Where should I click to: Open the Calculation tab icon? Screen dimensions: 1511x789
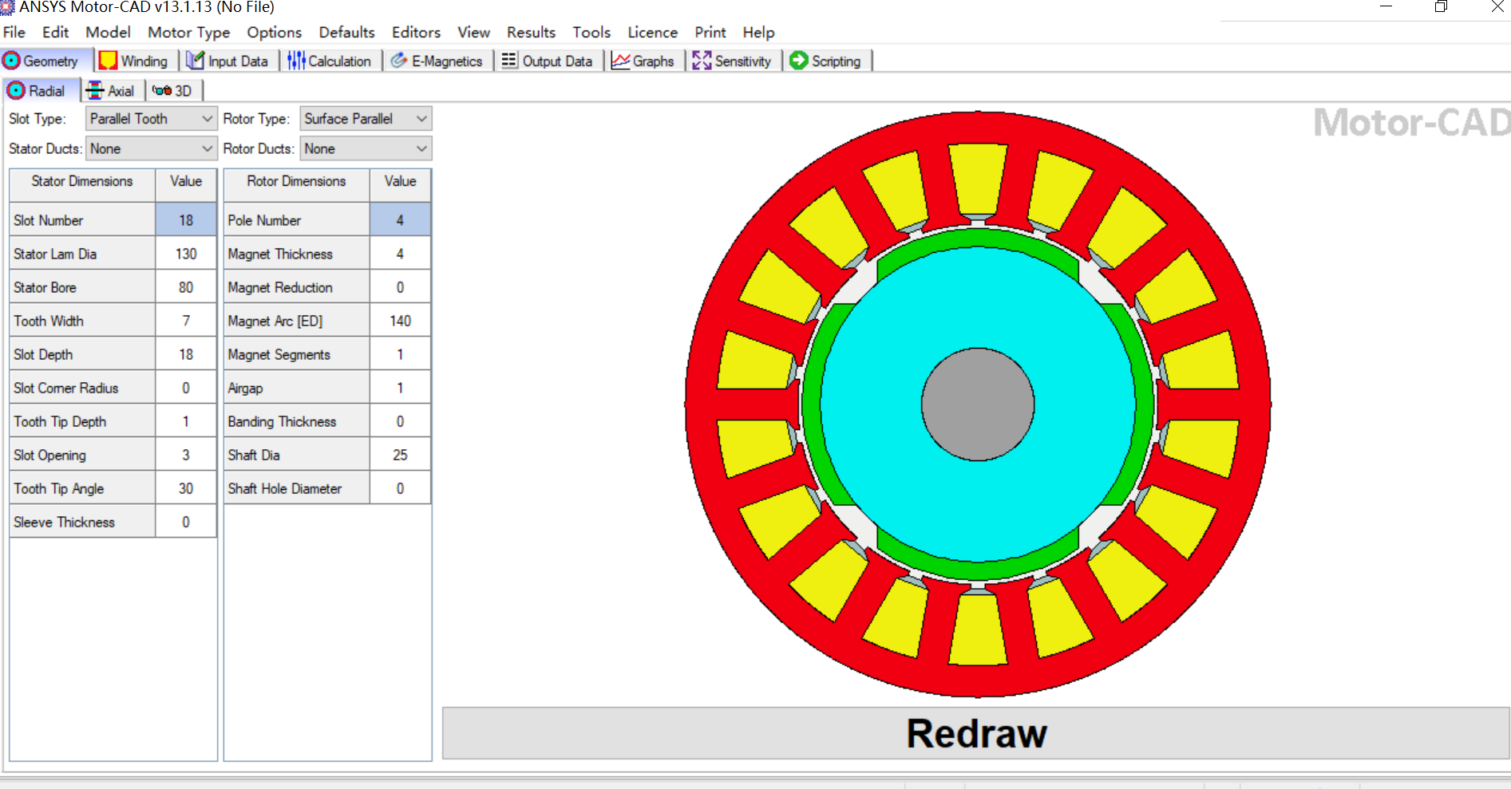point(296,61)
